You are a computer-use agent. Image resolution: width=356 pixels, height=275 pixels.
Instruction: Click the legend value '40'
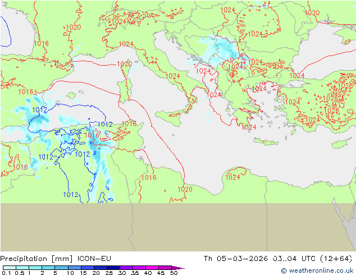(148, 273)
